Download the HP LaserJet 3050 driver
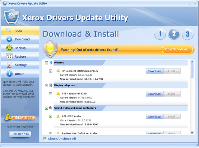This screenshot has height=148, width=199. click(155, 71)
